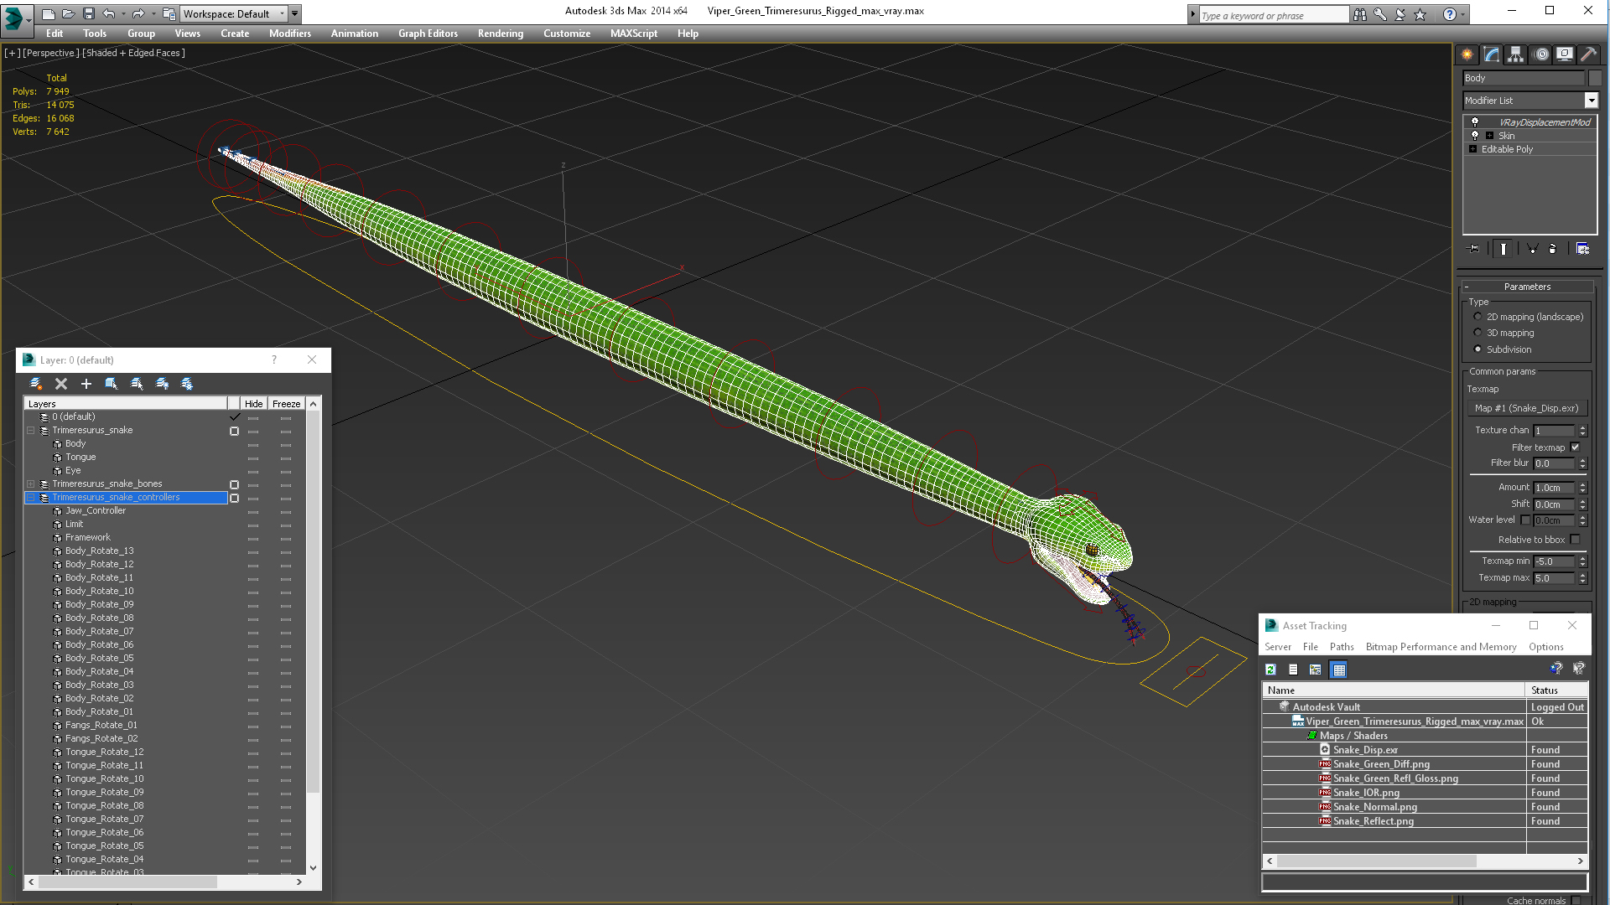Click the Texture chan spinner arrows
Viewport: 1610px width, 905px height.
1582,431
